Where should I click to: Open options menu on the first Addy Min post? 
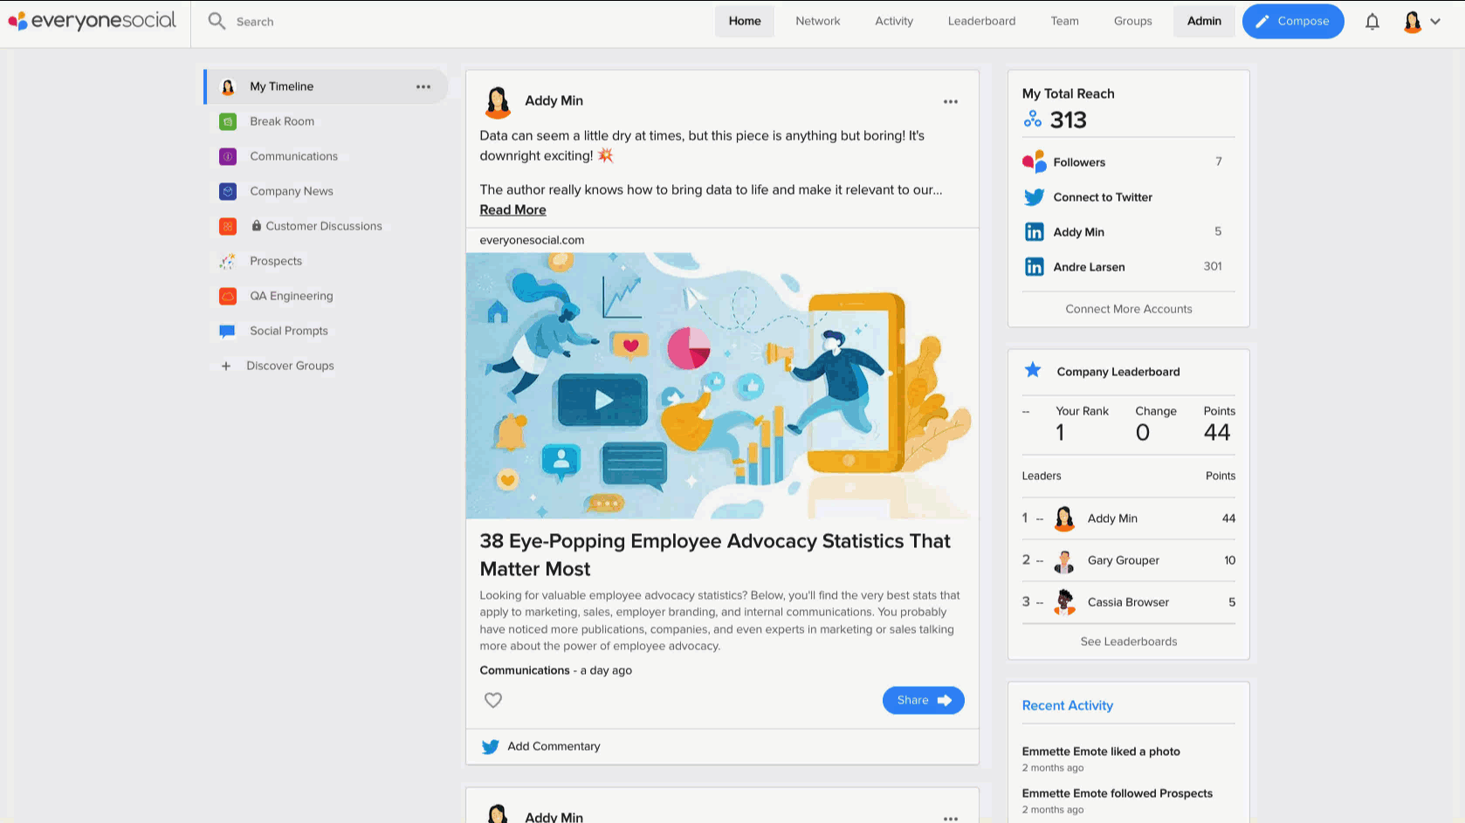[951, 101]
